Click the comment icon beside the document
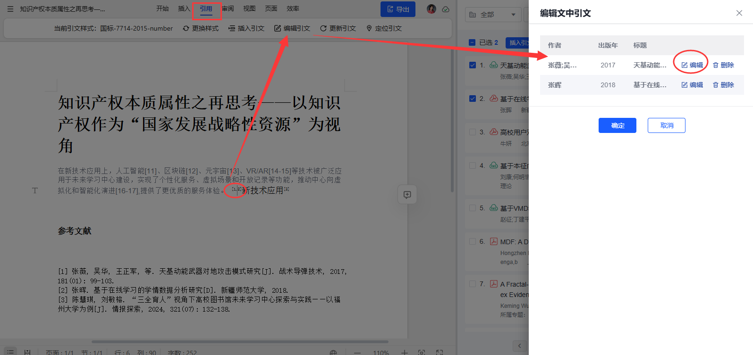 407,195
